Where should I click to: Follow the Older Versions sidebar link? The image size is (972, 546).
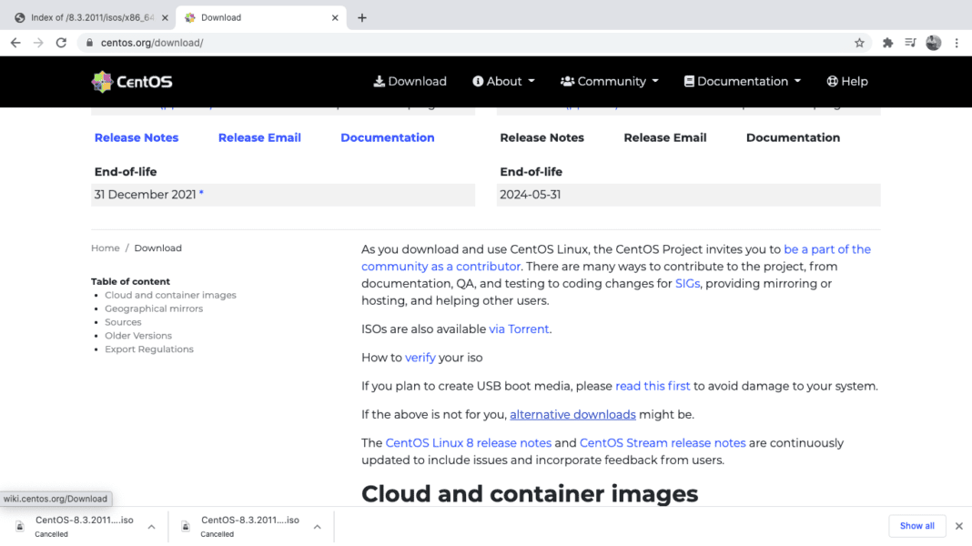[138, 335]
